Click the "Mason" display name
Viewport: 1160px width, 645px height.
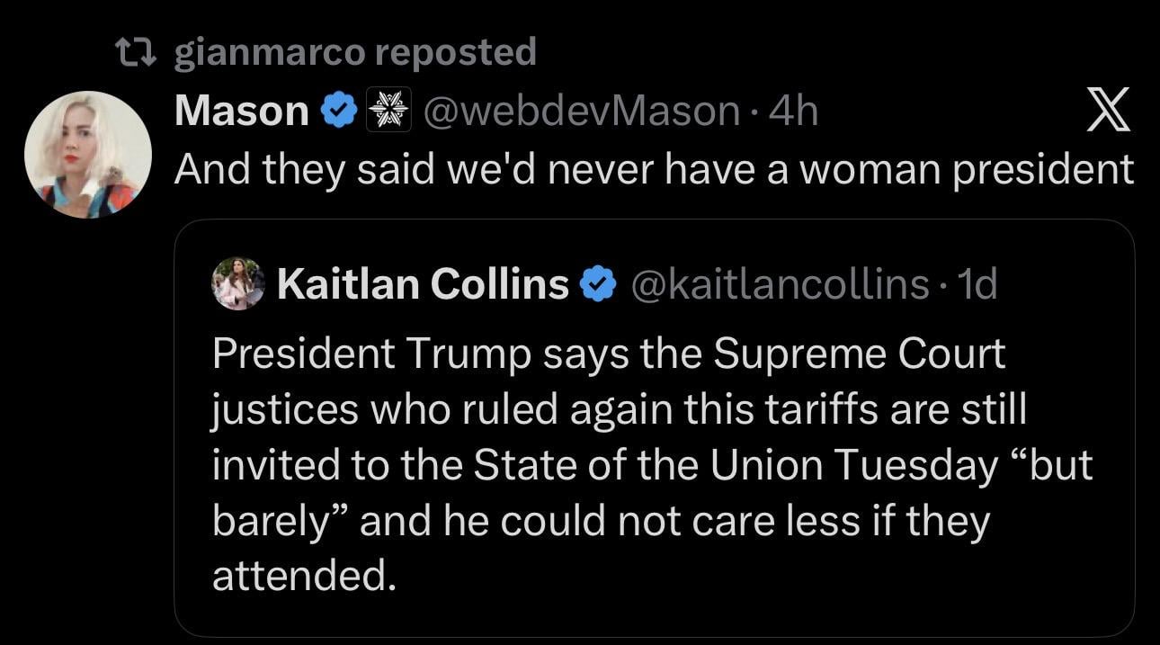[241, 112]
